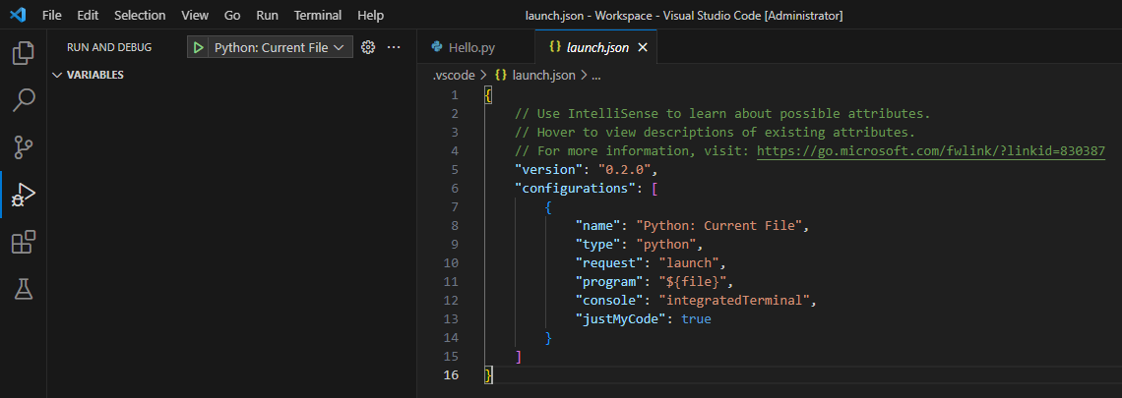The width and height of the screenshot is (1122, 398).
Task: Click line number 7 in the gutter
Action: [x=455, y=207]
